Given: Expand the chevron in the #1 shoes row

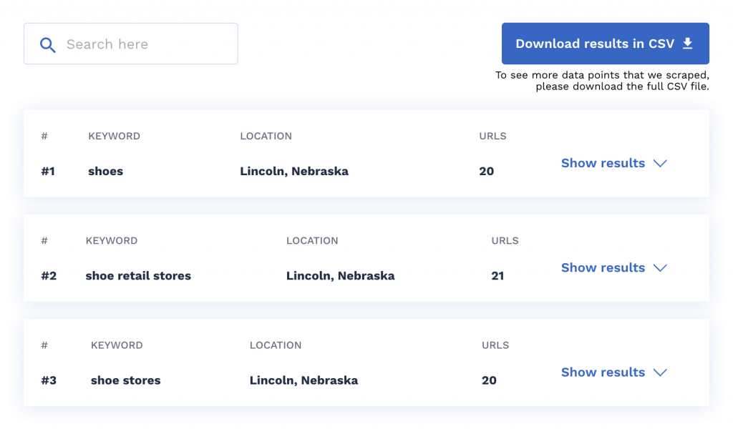Looking at the screenshot, I should [661, 163].
